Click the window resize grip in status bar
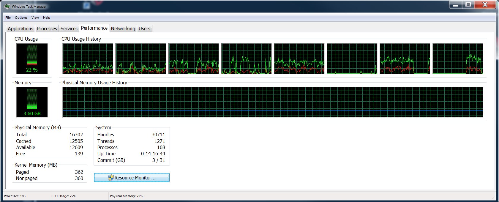Screen dimensions: 499x202 click(493, 197)
